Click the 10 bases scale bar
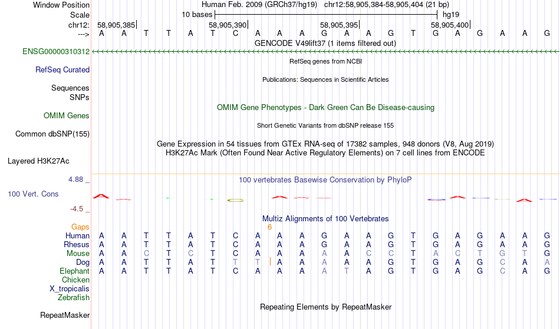Screen dimensions: 560x329 [x=326, y=15]
